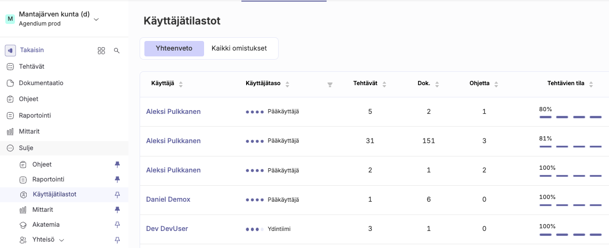The height and width of the screenshot is (248, 609).
Task: Click the Käyttäjätaso filter funnel icon
Action: [x=330, y=85]
